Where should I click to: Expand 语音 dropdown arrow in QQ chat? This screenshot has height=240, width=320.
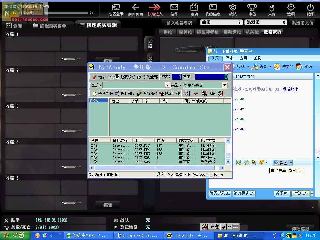point(270,66)
